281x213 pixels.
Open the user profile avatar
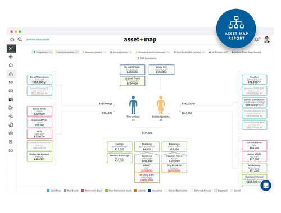point(267,39)
